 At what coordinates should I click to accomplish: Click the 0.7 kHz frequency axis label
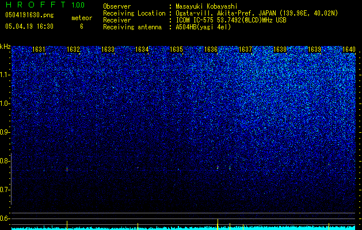pyautogui.click(x=5, y=190)
